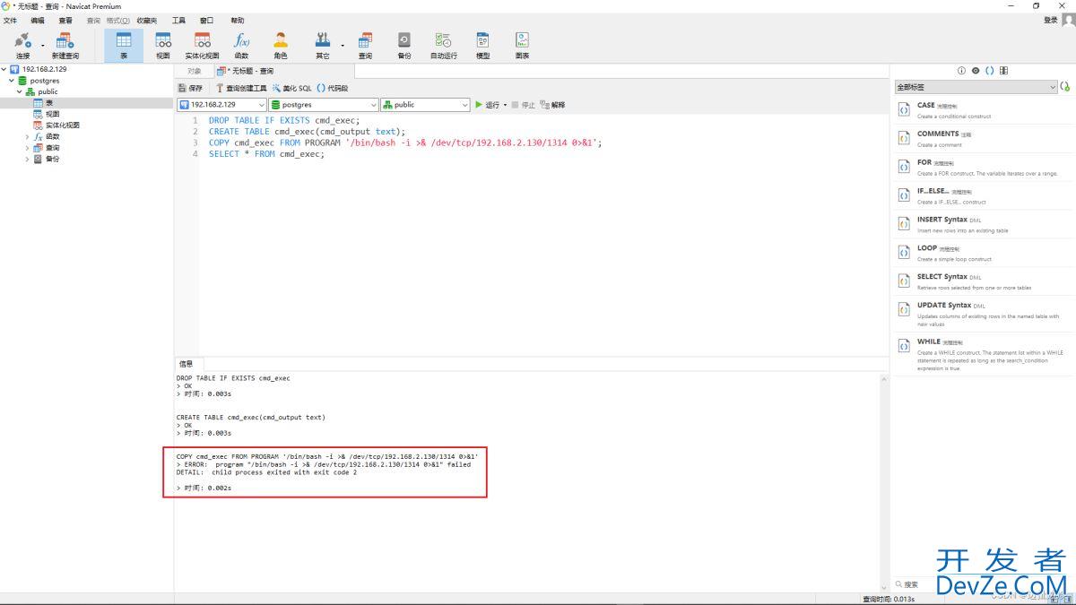Click the 解释 explain button
Image resolution: width=1076 pixels, height=605 pixels.
pos(552,105)
